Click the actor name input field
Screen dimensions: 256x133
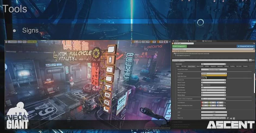coord(184,44)
